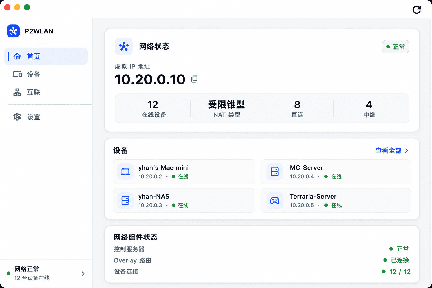Click the laptop icon for yhan's Mac mini
The height and width of the screenshot is (288, 432).
(x=125, y=172)
